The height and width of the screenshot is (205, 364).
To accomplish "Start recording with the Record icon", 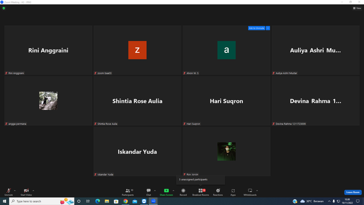I will (183, 192).
